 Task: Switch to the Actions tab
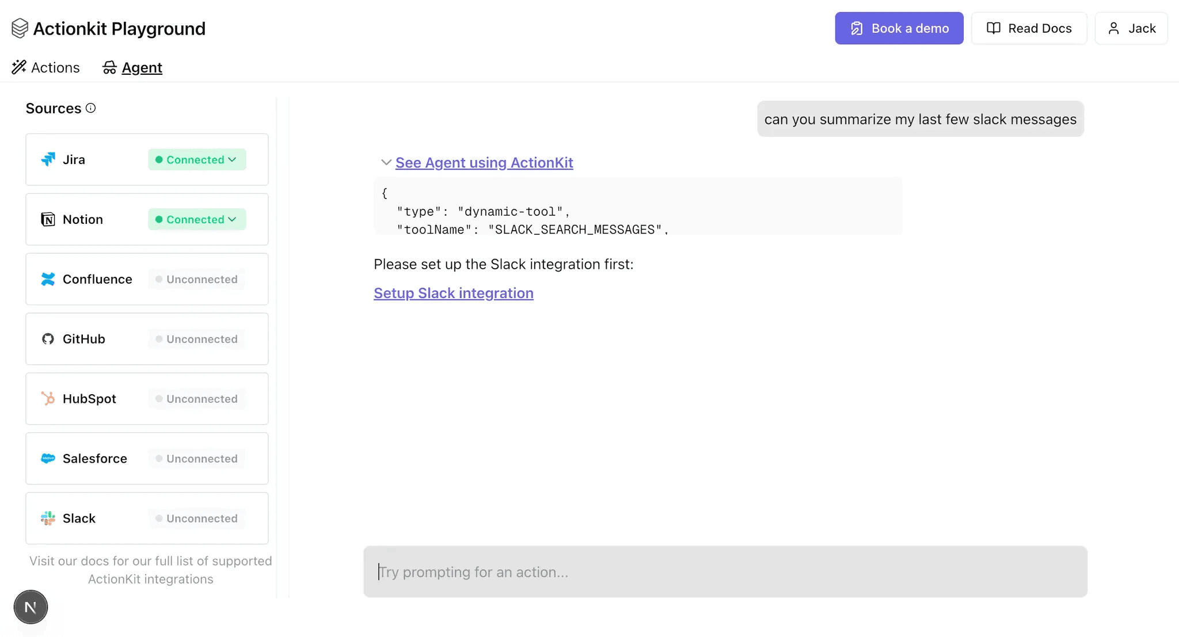pos(46,67)
